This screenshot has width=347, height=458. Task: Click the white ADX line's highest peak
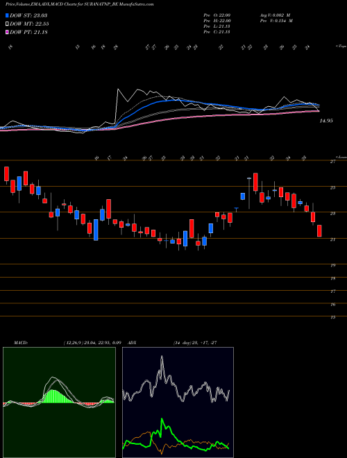click(162, 357)
